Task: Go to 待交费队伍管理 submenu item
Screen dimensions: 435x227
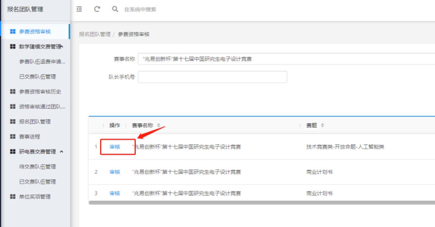Action: [x=37, y=167]
